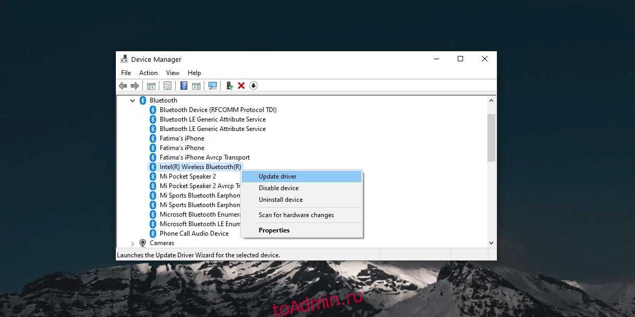
Task: Click the blue Help question mark icon
Action: pyautogui.click(x=184, y=86)
